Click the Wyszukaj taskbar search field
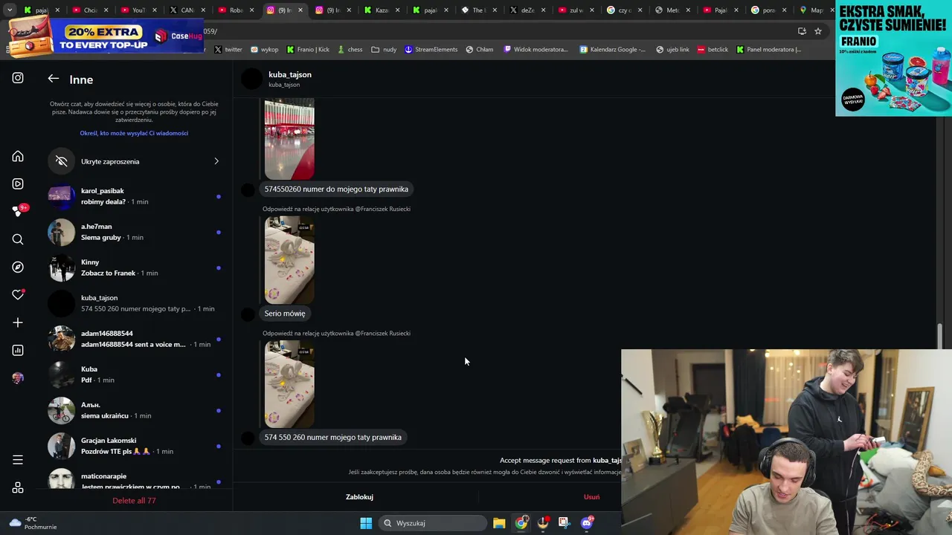Screen dimensions: 952x535 434,523
